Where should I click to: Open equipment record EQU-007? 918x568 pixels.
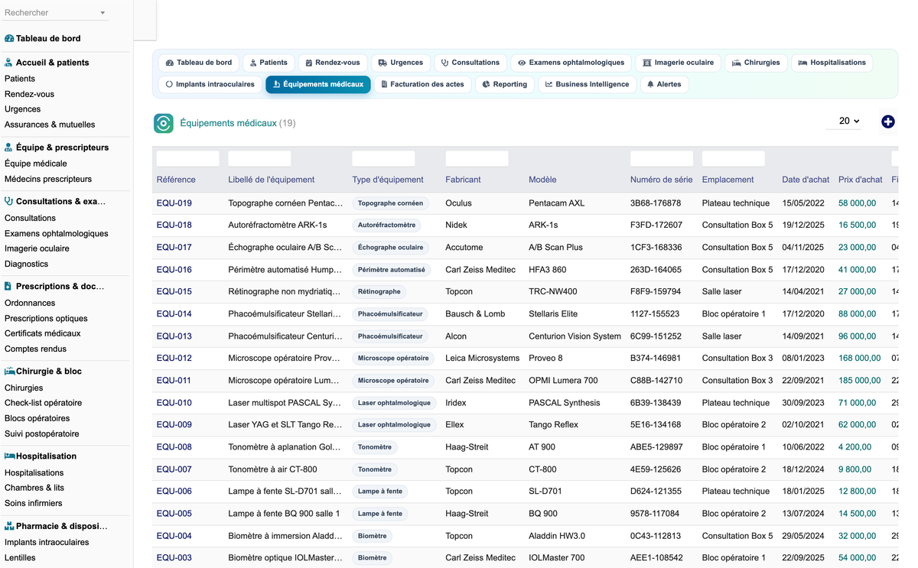[x=174, y=469]
